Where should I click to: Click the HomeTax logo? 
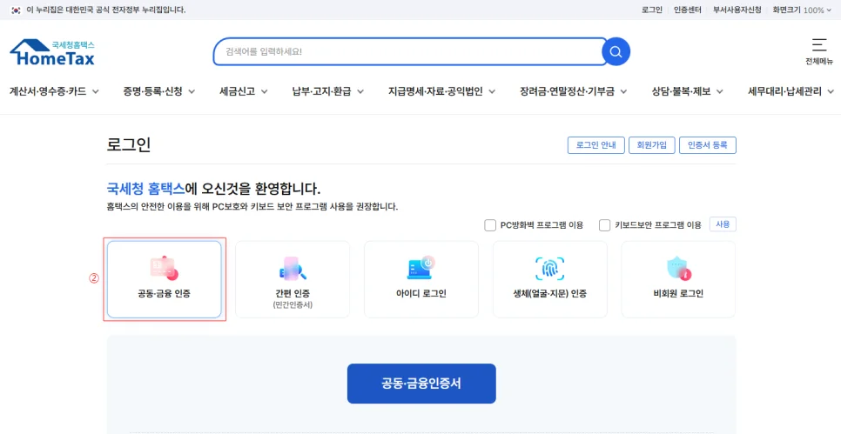[52, 53]
